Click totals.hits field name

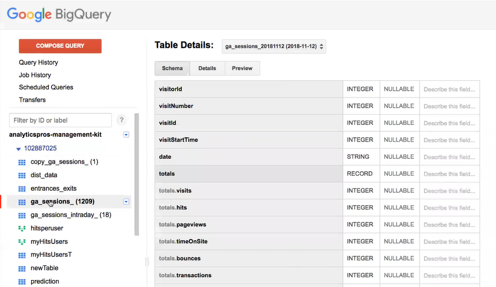(173, 207)
